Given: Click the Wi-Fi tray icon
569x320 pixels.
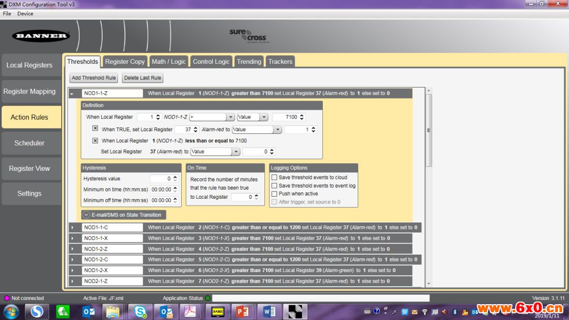Looking at the screenshot, I should [x=424, y=312].
